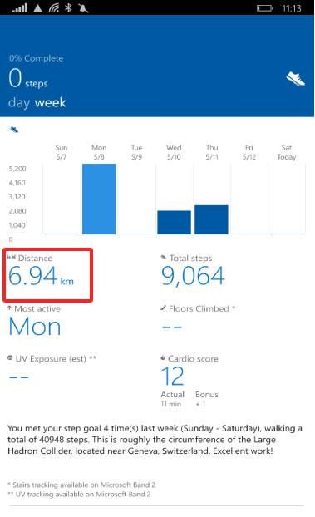
Task: Tap the Floors Climbed stairs icon
Action: 163,308
